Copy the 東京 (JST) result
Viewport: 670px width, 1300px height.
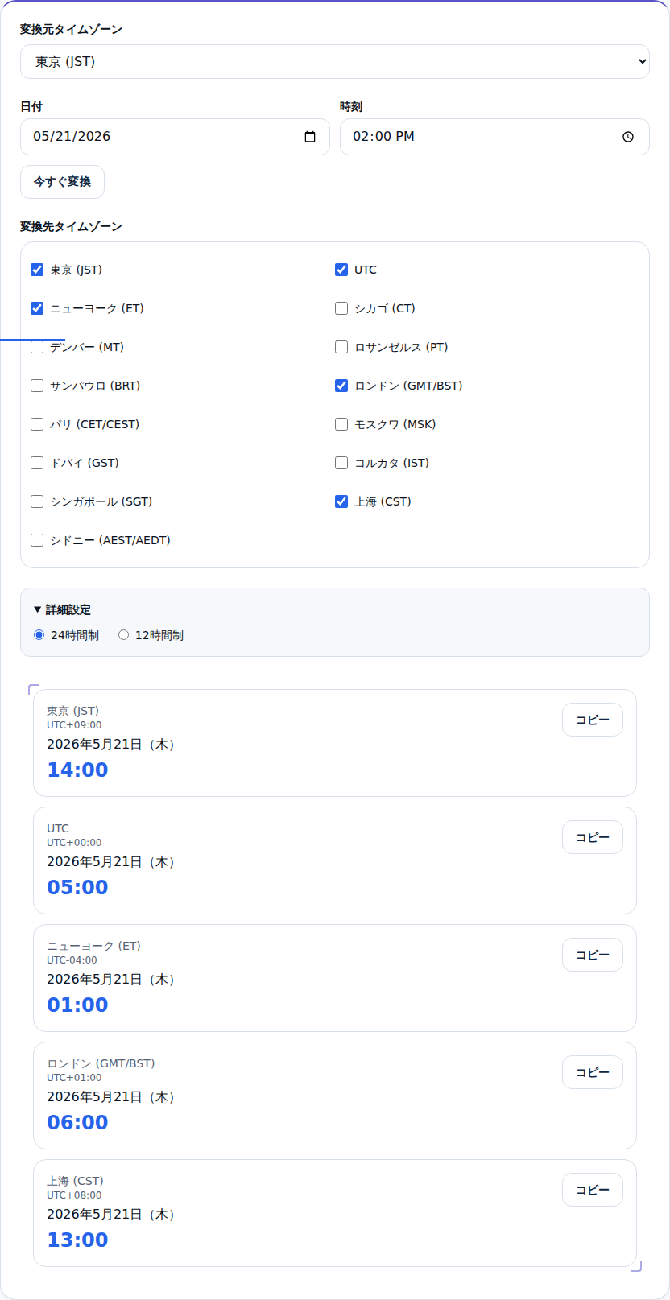tap(593, 720)
